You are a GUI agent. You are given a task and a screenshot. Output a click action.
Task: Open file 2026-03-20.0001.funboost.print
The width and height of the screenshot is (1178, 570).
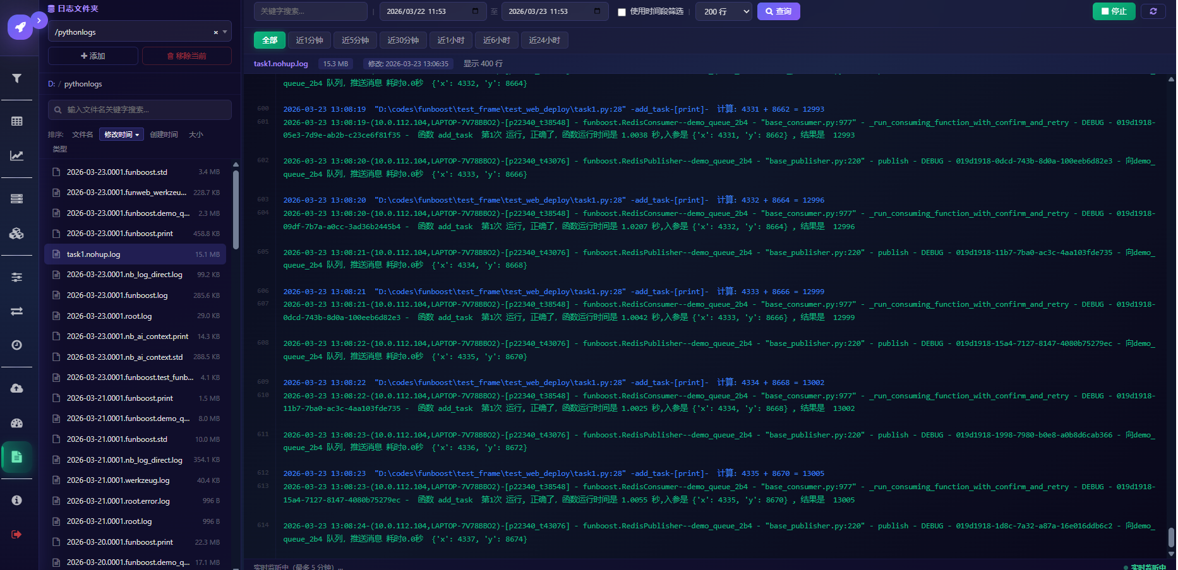(135, 542)
